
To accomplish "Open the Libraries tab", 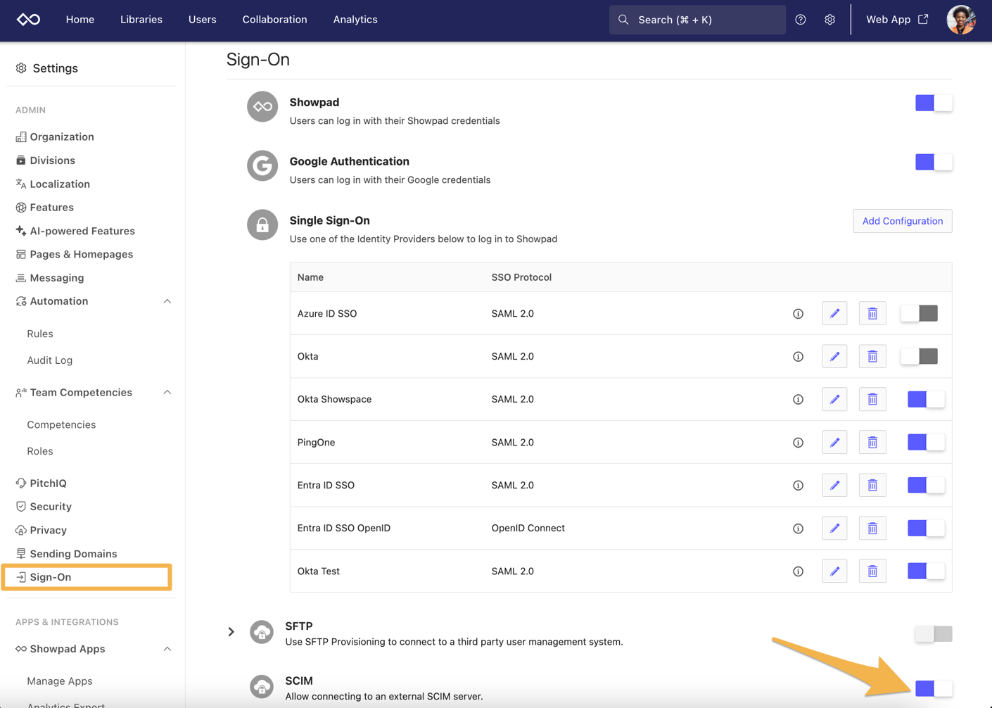I will tap(141, 20).
